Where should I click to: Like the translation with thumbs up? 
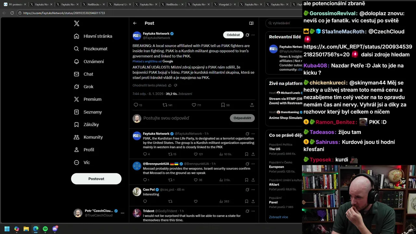tap(170, 85)
